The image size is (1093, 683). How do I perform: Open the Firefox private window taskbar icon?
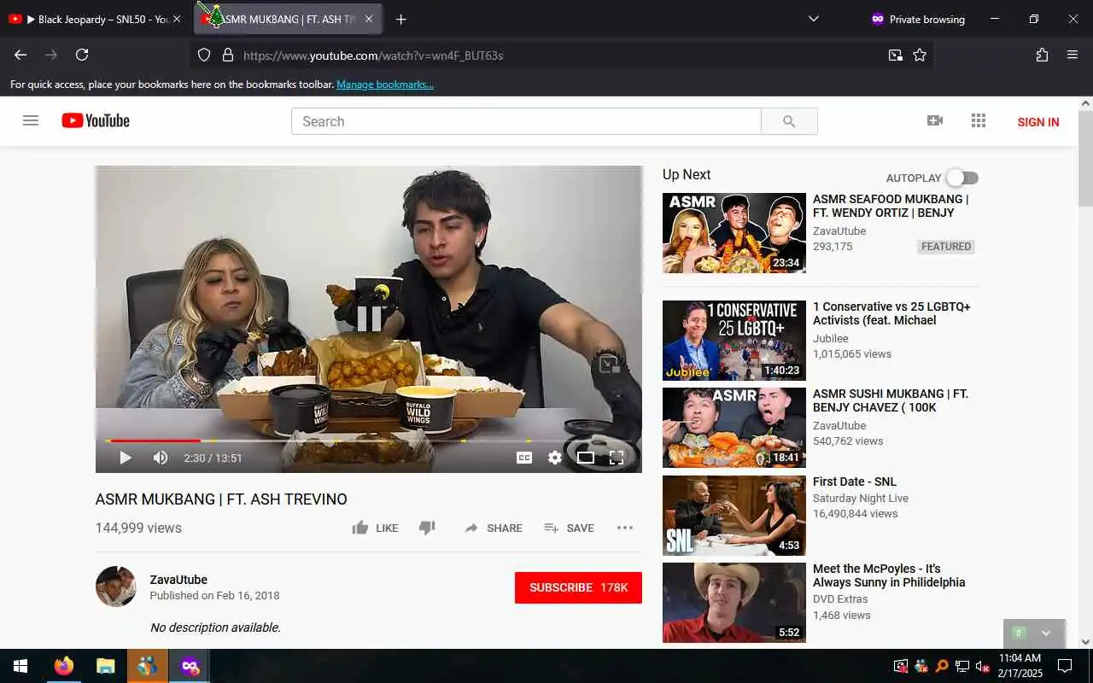click(190, 666)
